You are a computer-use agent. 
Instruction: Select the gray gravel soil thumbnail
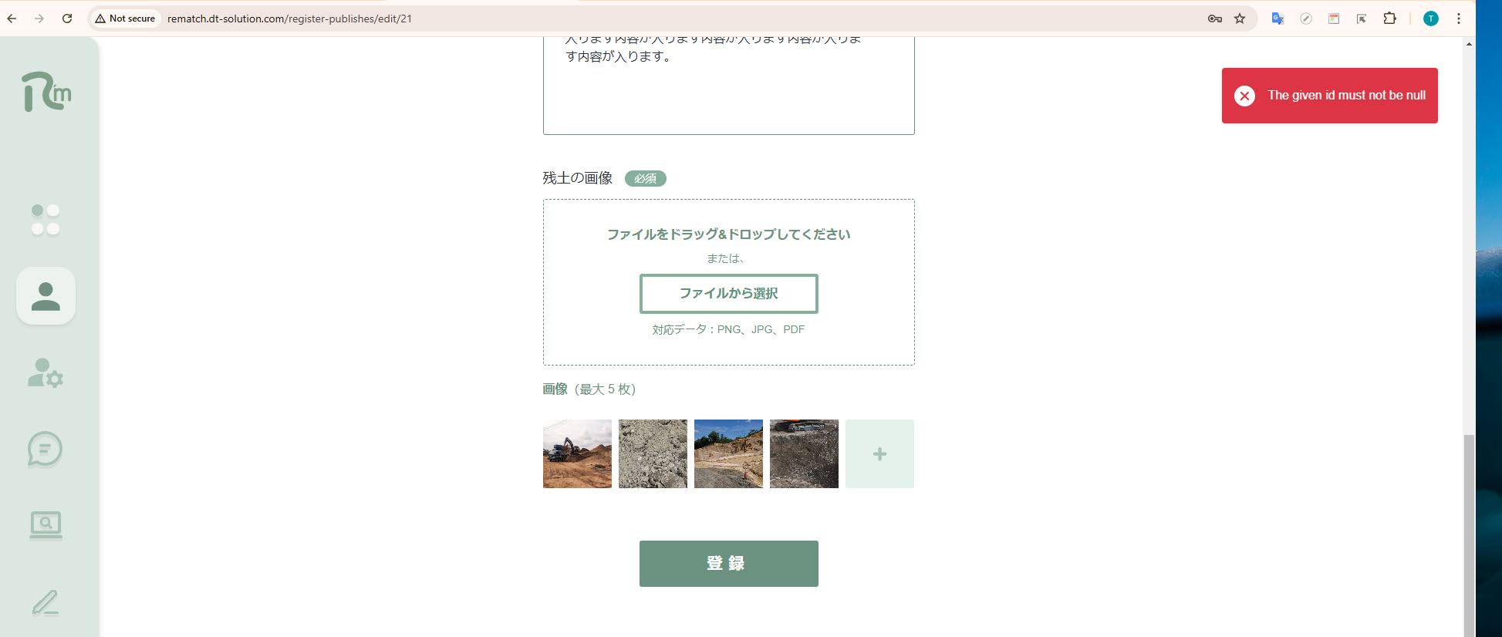tap(653, 453)
